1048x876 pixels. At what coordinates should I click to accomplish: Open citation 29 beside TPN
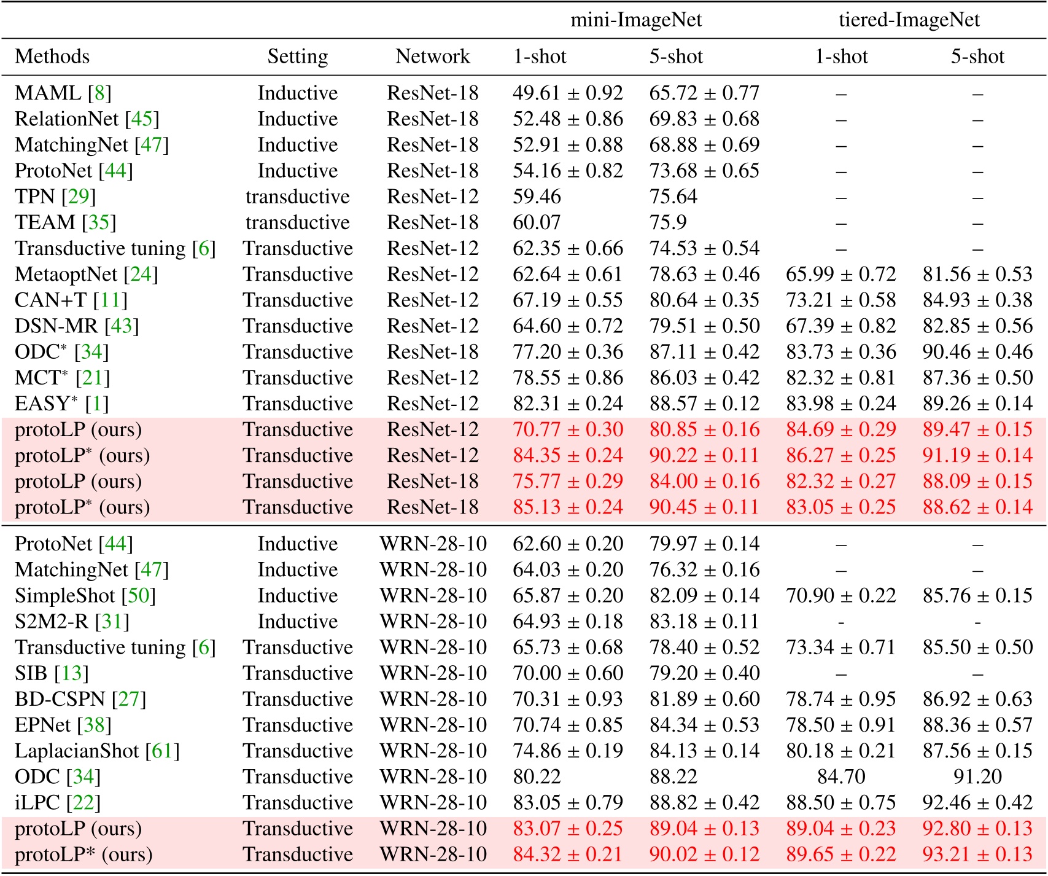pos(79,197)
